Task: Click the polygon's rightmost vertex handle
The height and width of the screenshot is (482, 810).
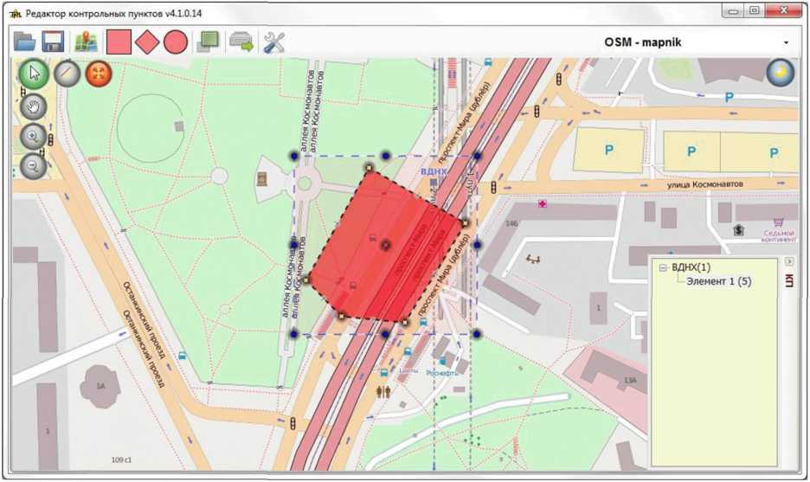Action: tap(465, 223)
